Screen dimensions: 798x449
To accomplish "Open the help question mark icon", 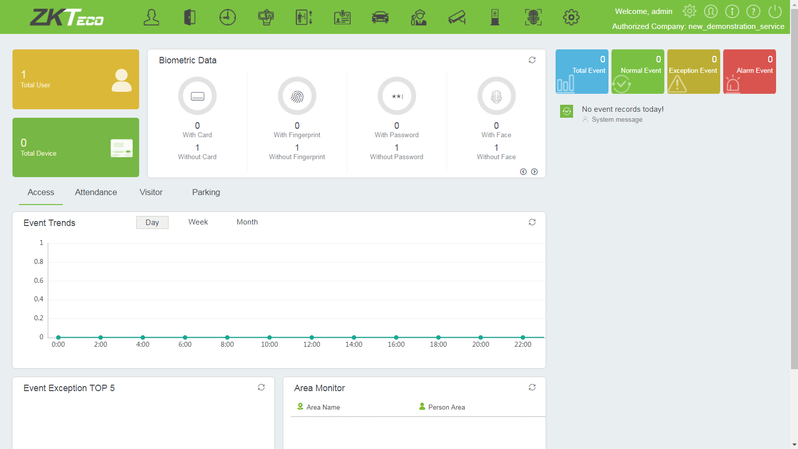I will (753, 11).
